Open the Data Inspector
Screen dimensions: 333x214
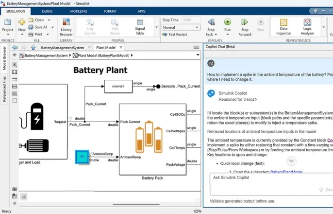coord(283,27)
